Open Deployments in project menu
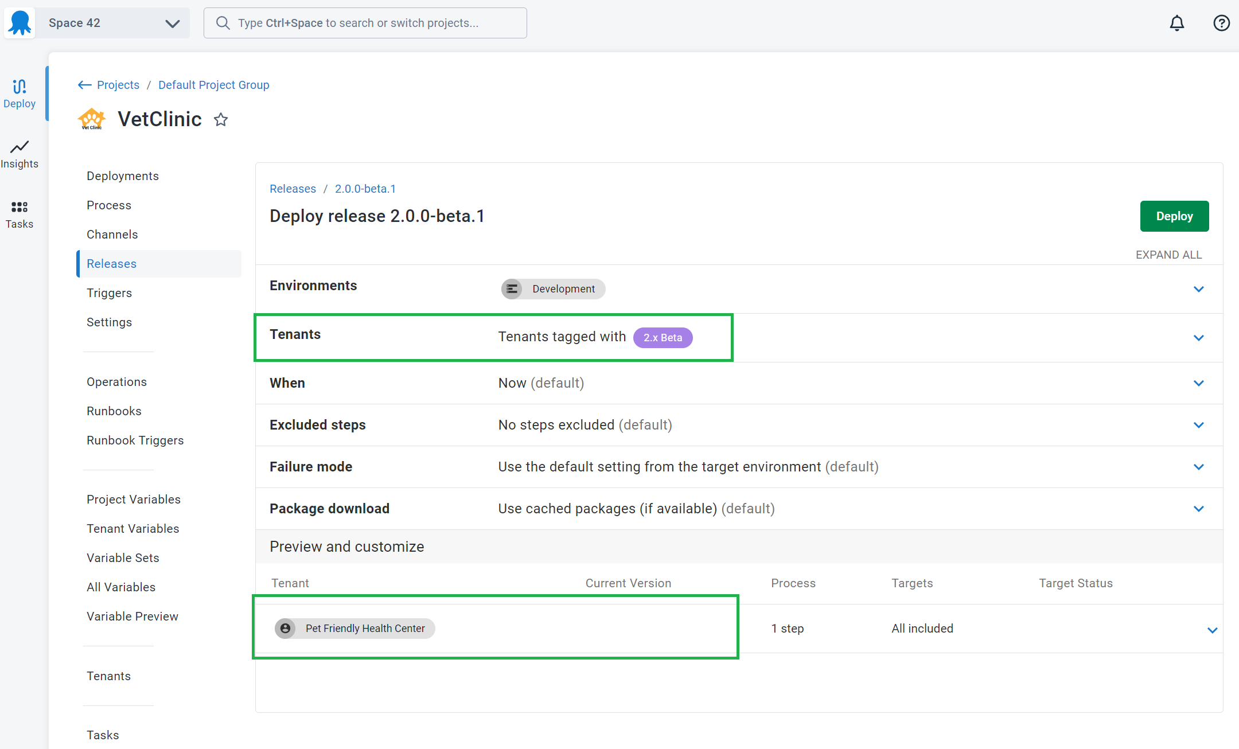1239x749 pixels. 123,176
